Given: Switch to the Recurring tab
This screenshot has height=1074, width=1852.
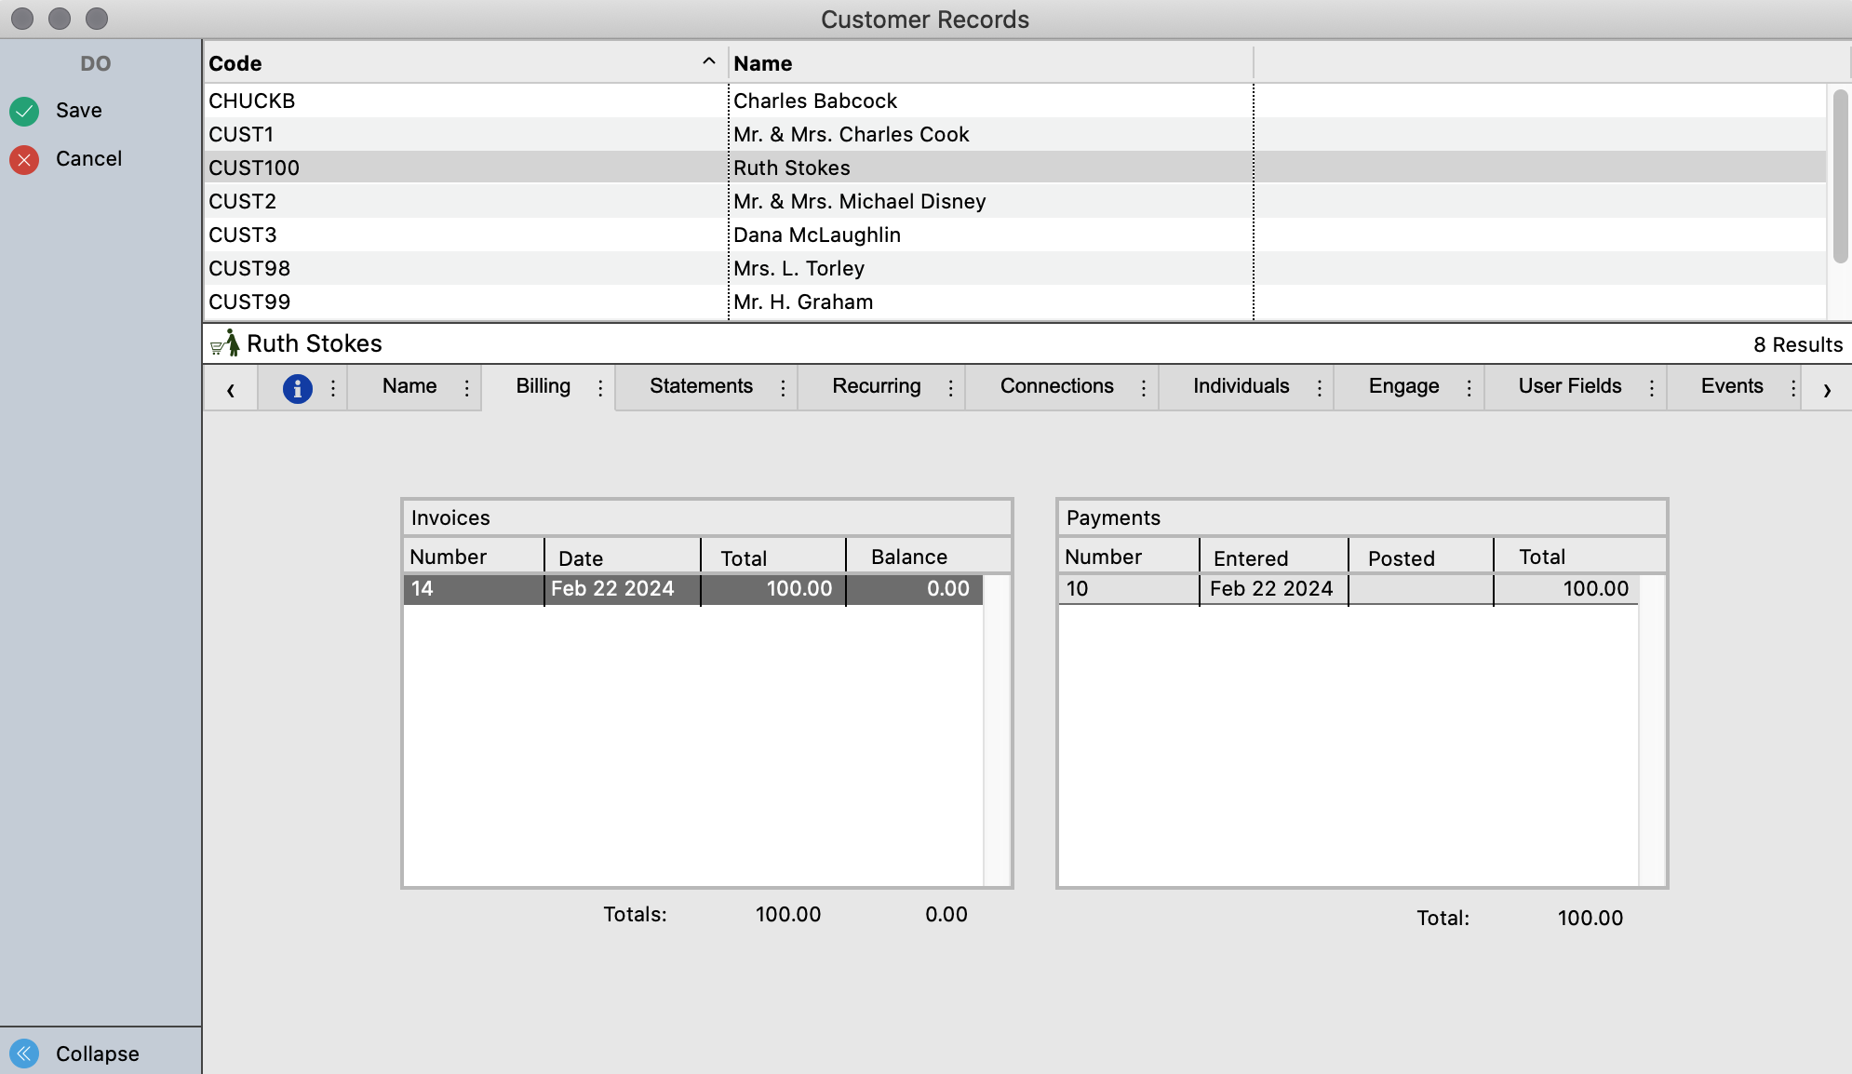Looking at the screenshot, I should coord(876,386).
